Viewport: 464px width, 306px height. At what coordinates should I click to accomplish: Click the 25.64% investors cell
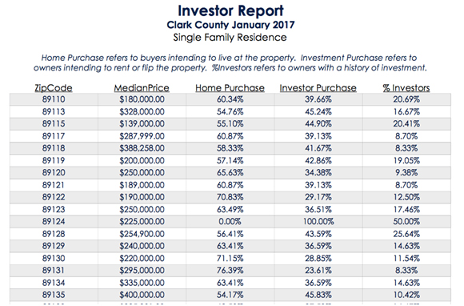tap(406, 234)
